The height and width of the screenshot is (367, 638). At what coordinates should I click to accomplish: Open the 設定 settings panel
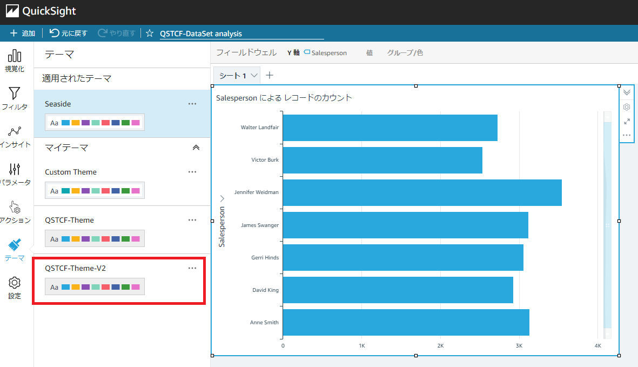pos(15,288)
